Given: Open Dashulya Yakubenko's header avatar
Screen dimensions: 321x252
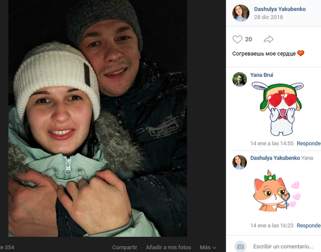Looking at the screenshot, I should 241,13.
